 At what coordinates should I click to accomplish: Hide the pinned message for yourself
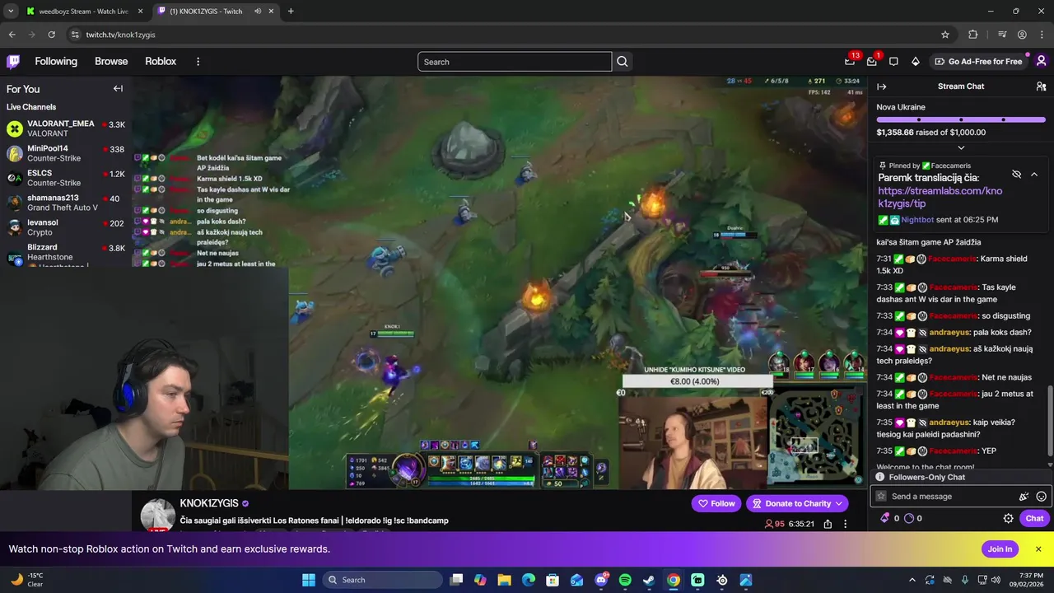click(1016, 175)
